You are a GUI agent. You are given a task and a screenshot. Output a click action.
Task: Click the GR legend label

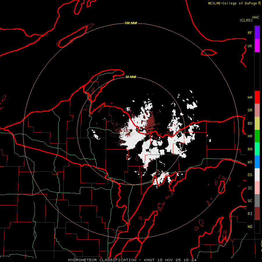250,110
